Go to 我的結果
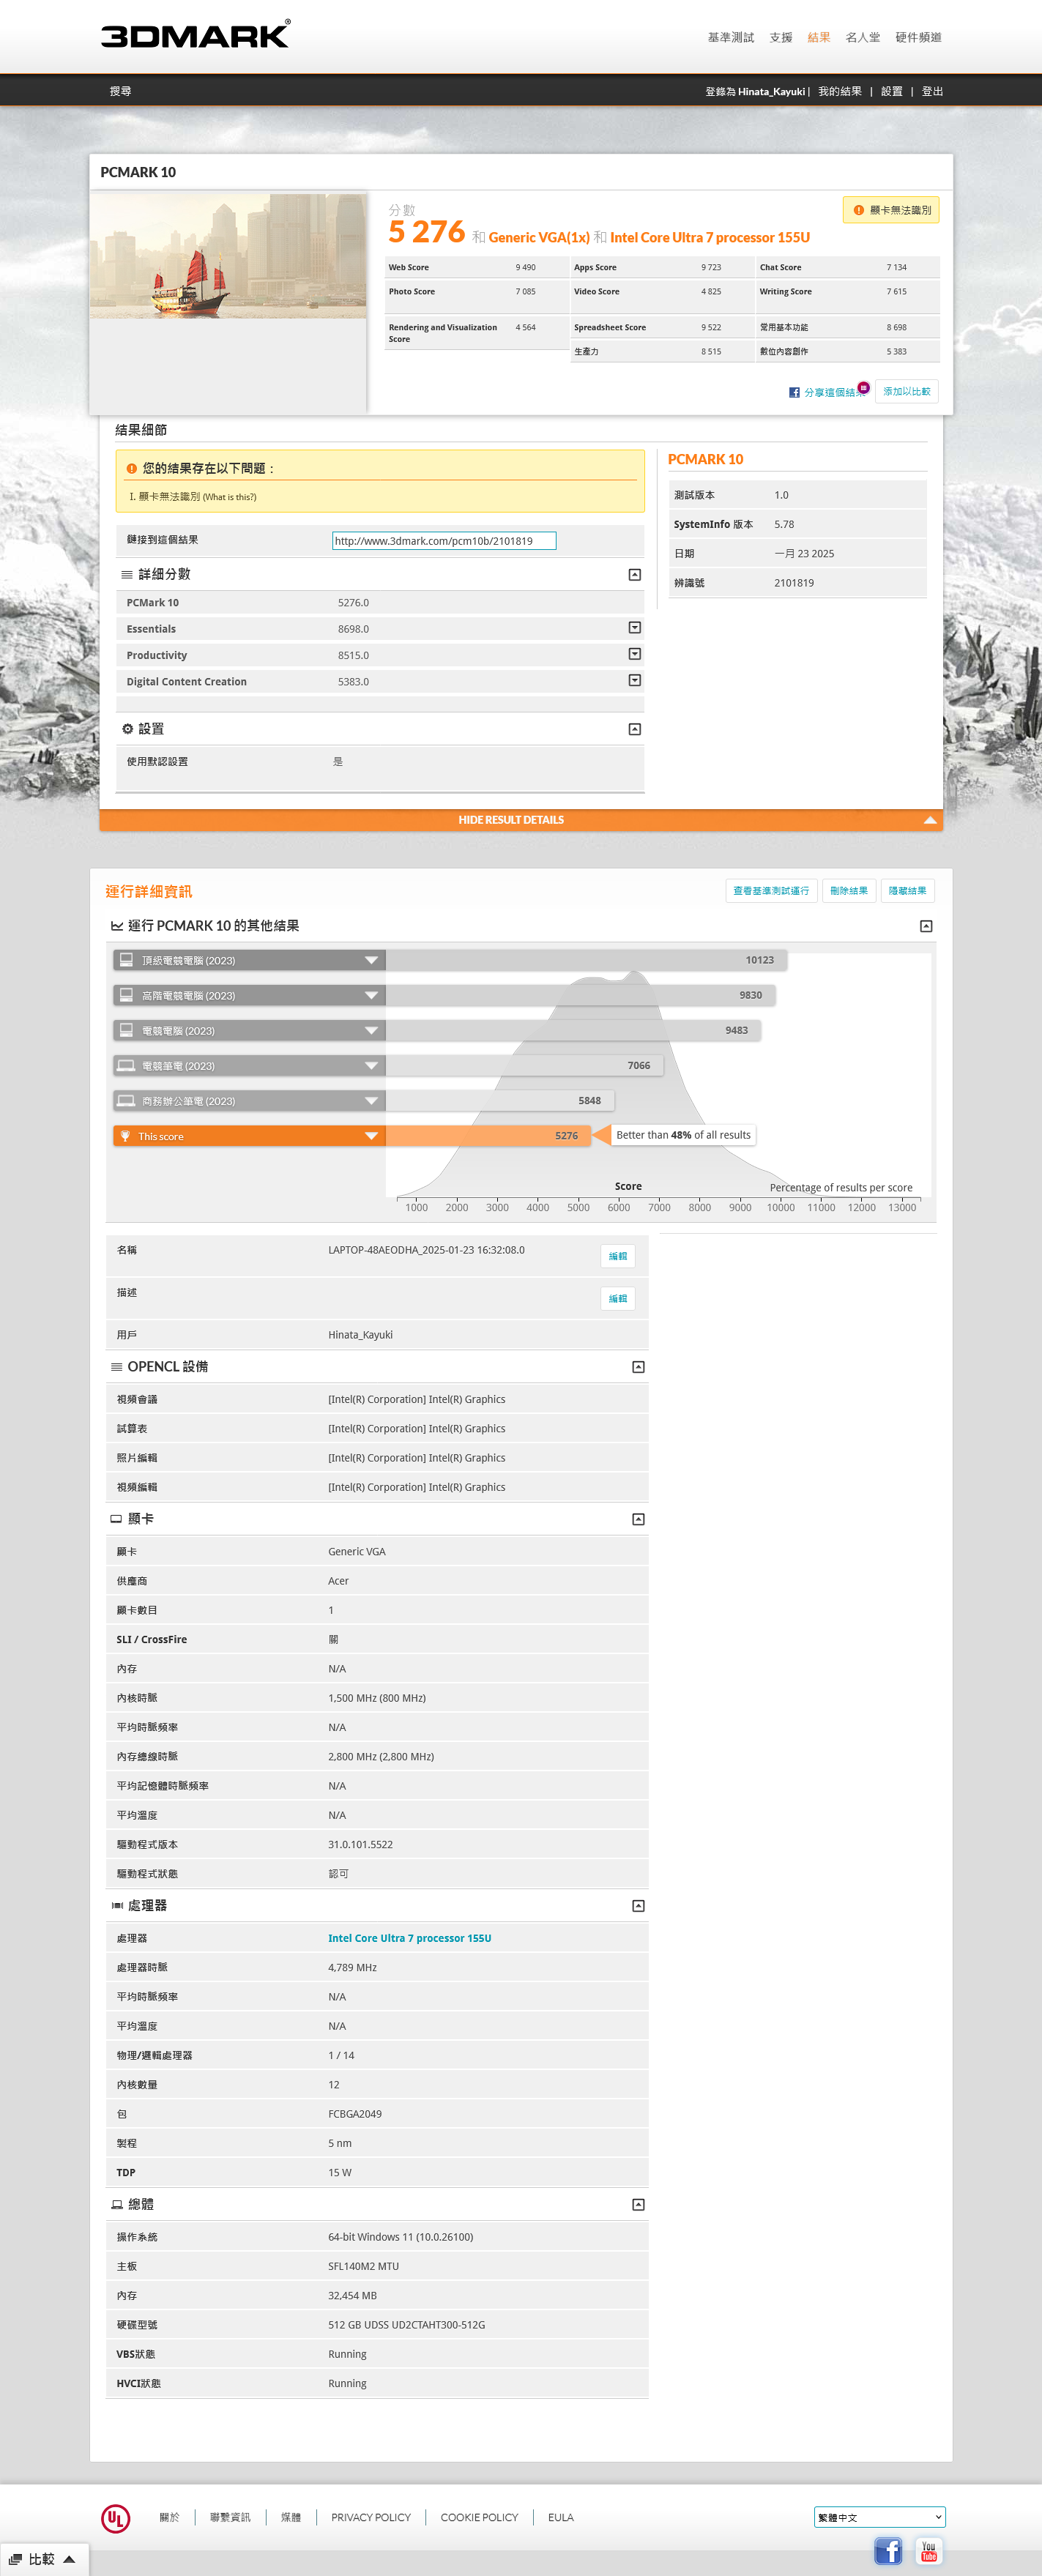Image resolution: width=1042 pixels, height=2576 pixels. pos(840,91)
